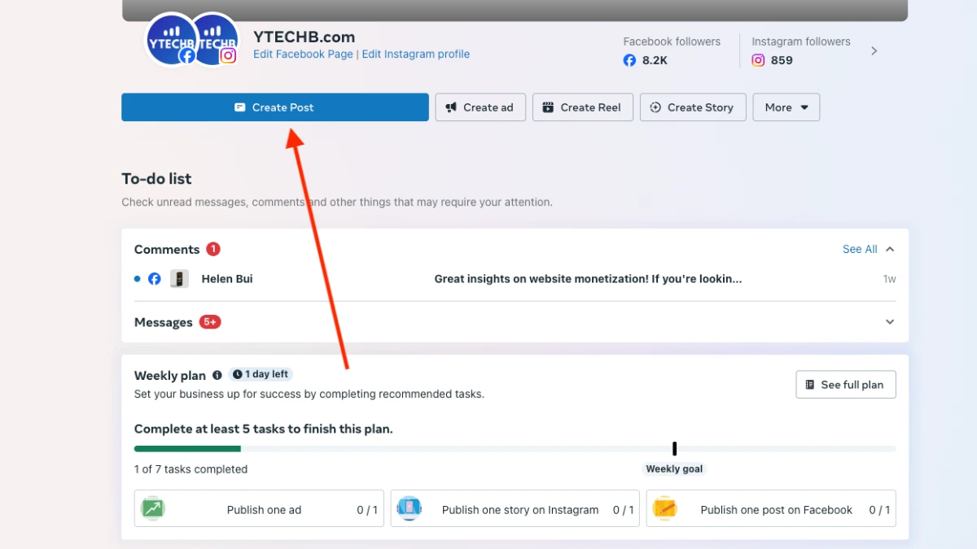Click the Create Post button

point(275,107)
